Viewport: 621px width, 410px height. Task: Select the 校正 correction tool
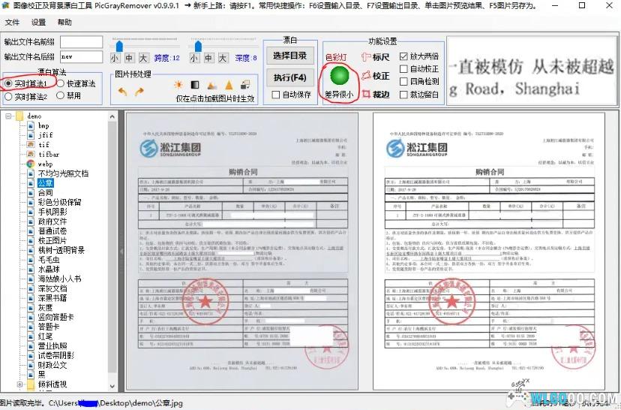point(376,75)
